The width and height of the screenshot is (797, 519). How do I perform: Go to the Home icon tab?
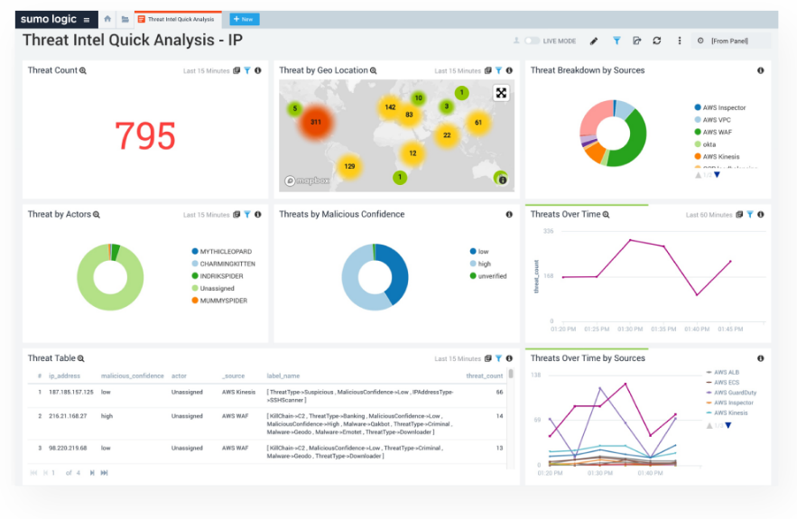coord(107,19)
